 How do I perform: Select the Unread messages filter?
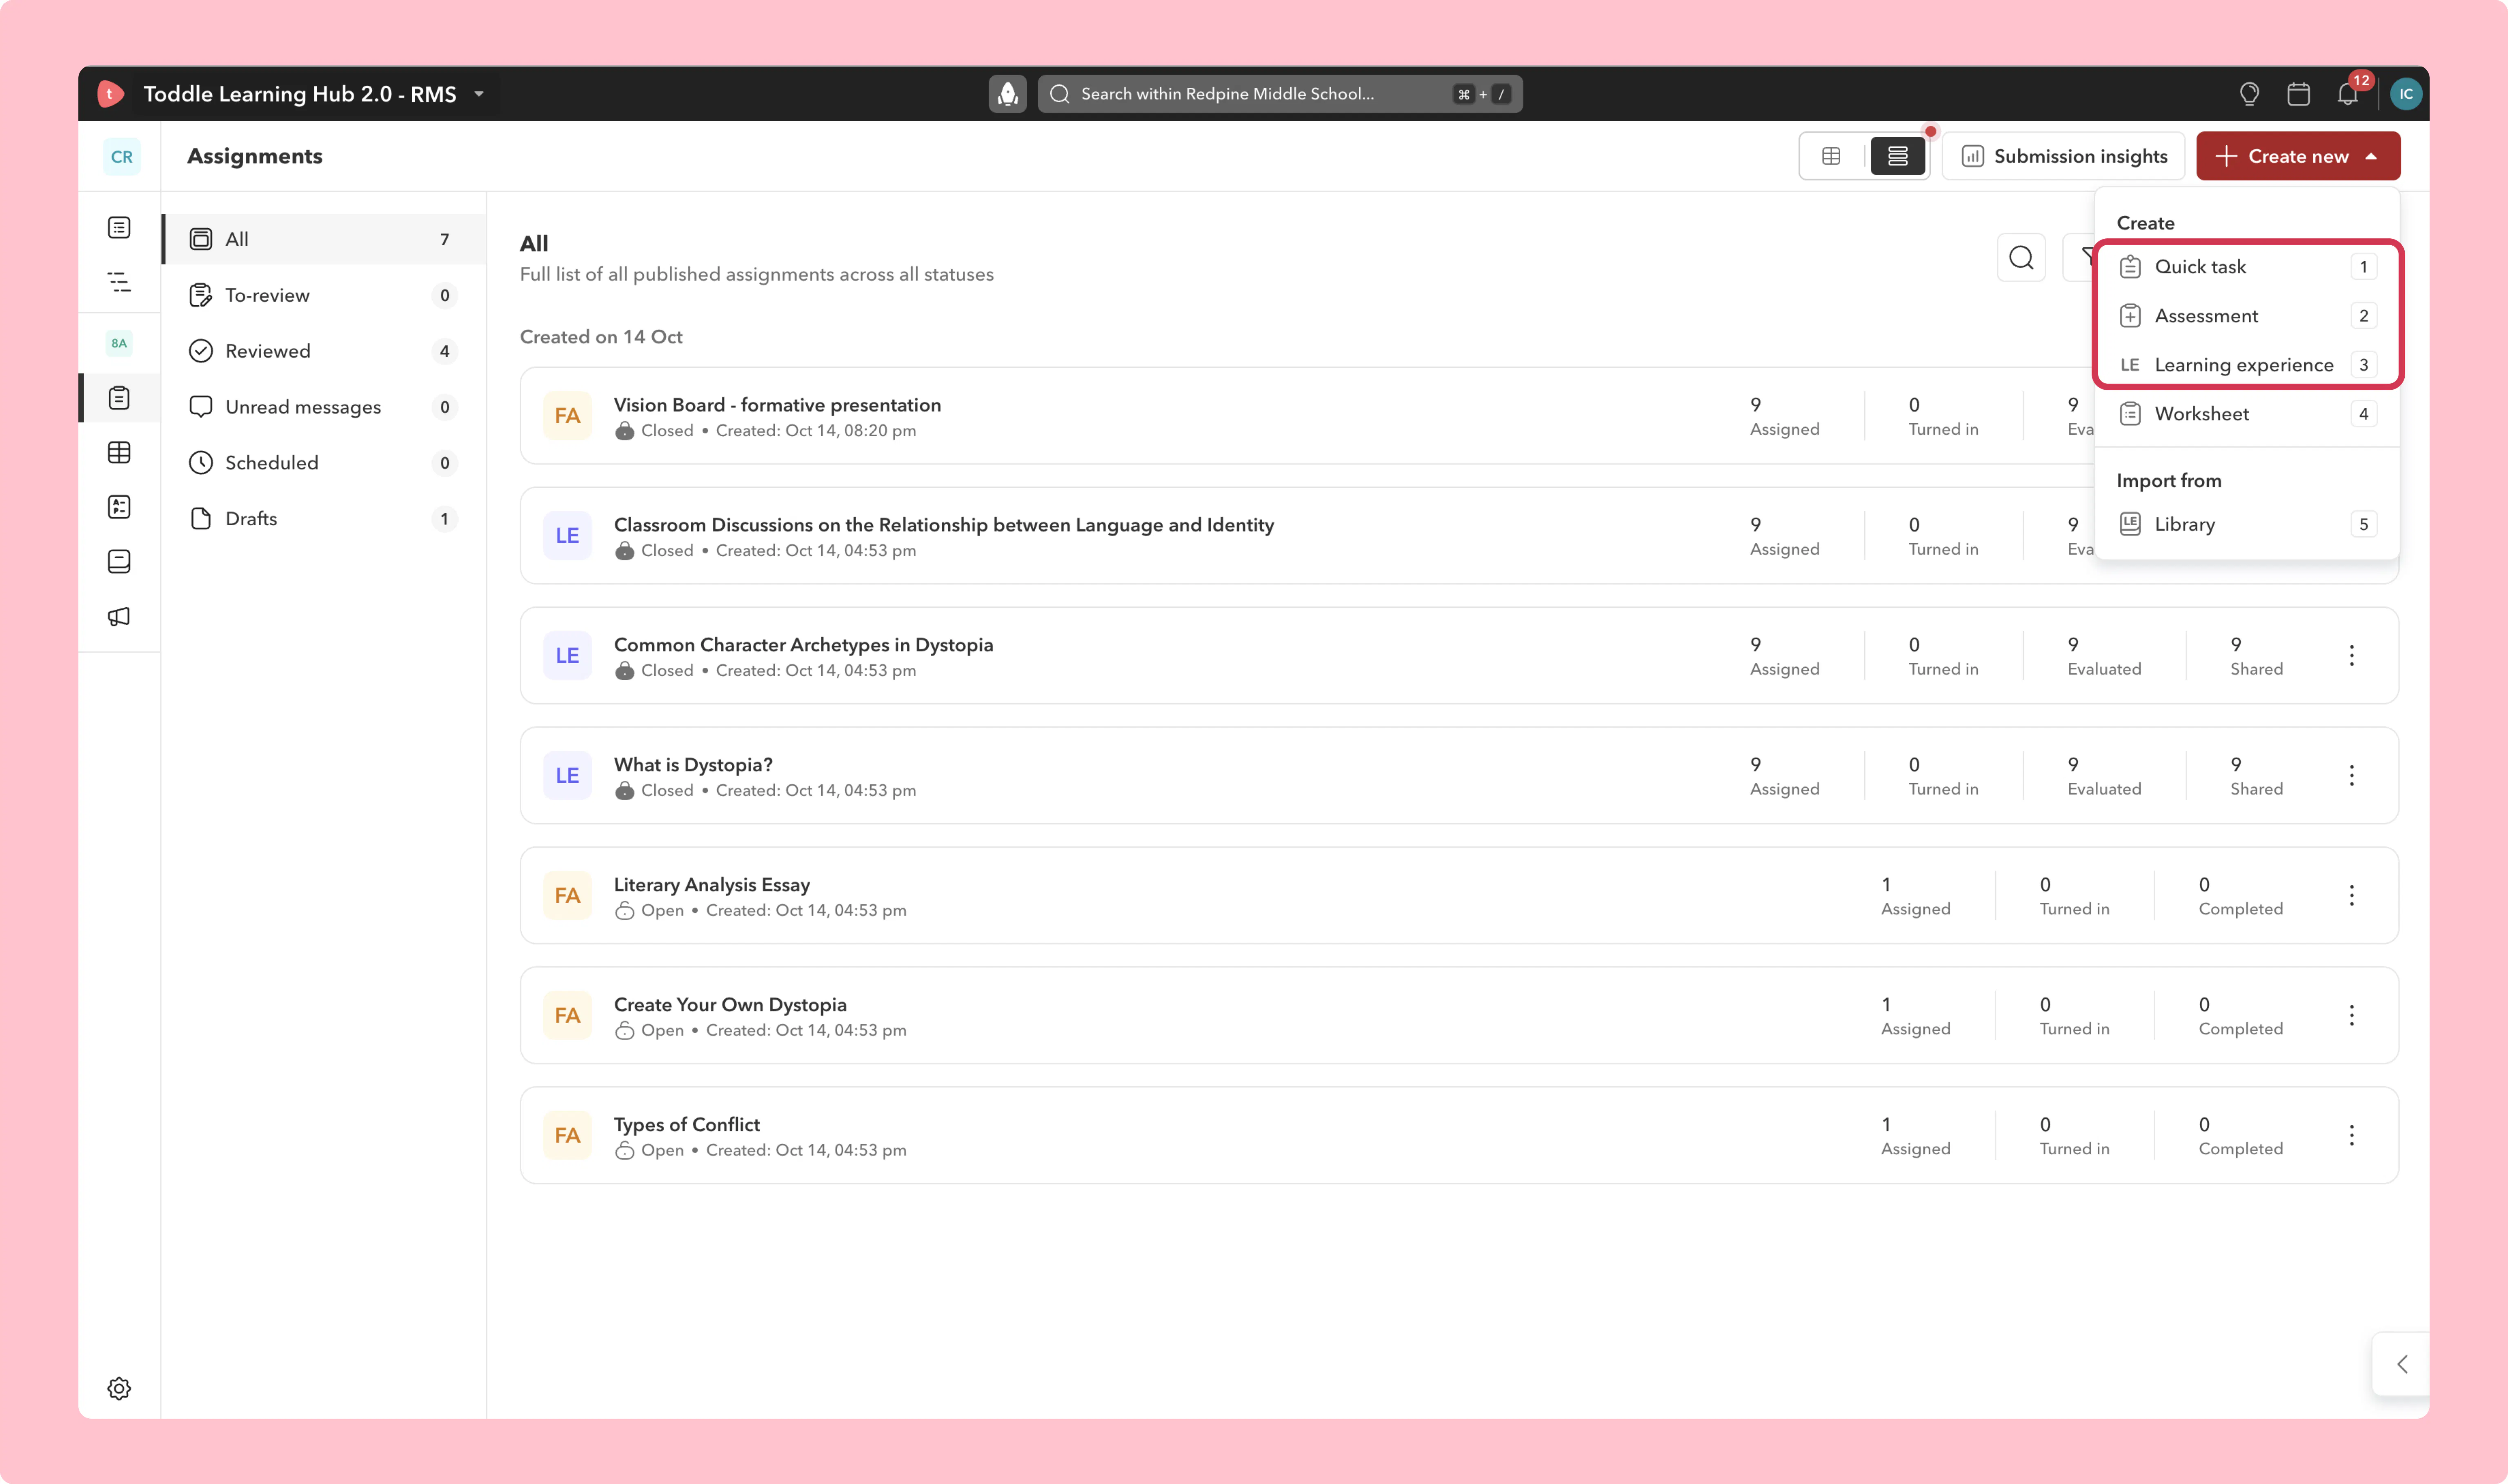tap(325, 407)
